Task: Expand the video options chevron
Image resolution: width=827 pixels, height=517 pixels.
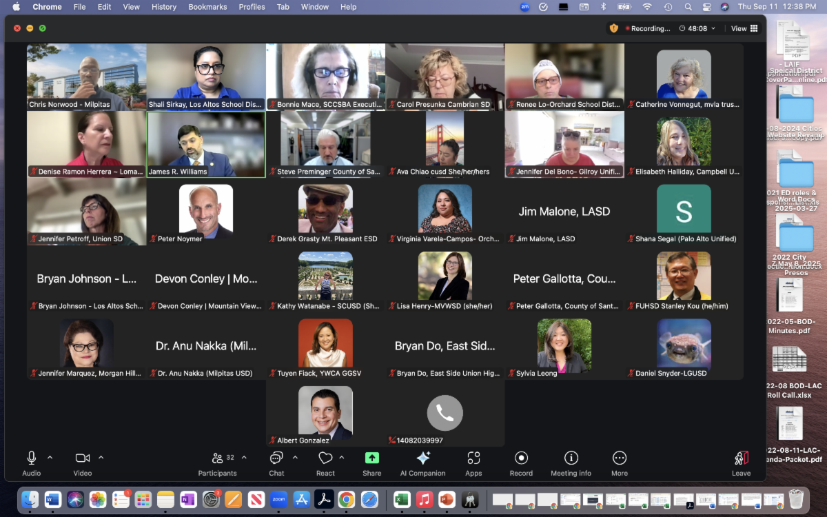Action: pos(101,458)
